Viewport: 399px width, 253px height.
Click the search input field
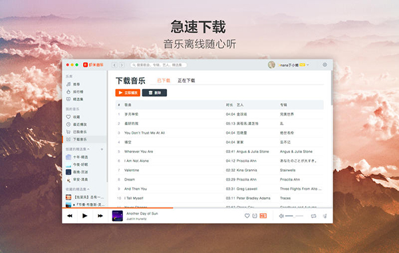pos(158,65)
